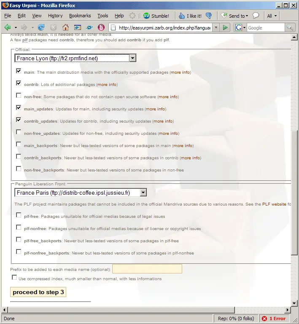Toggle the contrib_updates checkbox
This screenshot has height=324, width=299.
coord(19,120)
